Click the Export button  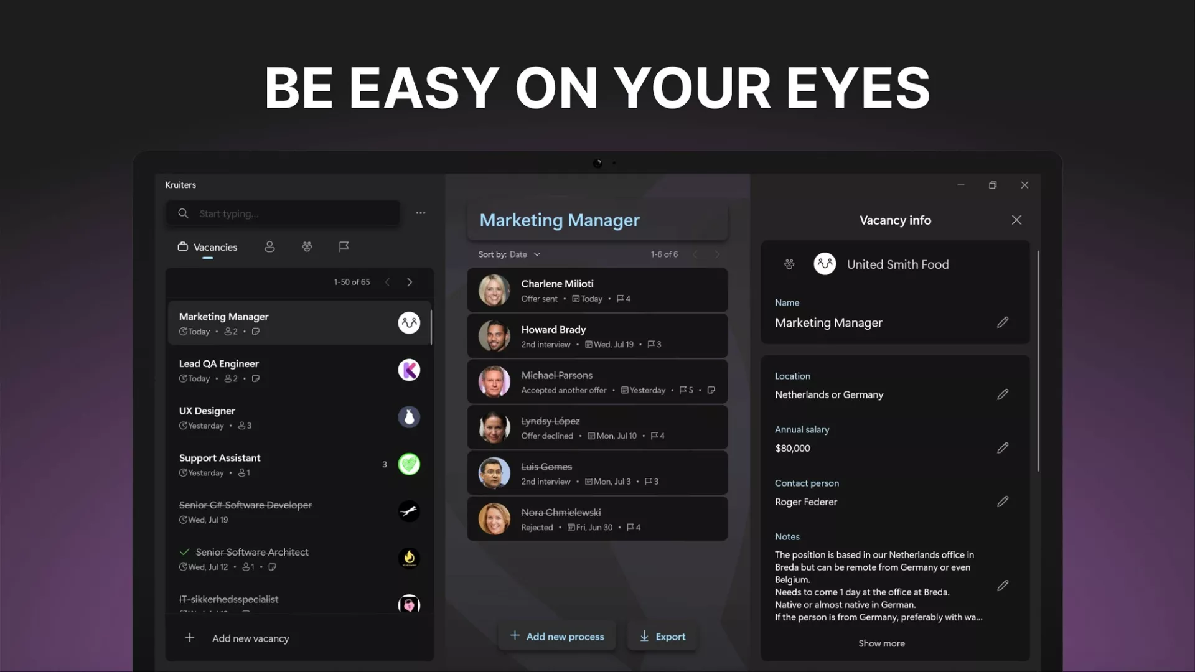click(x=662, y=636)
